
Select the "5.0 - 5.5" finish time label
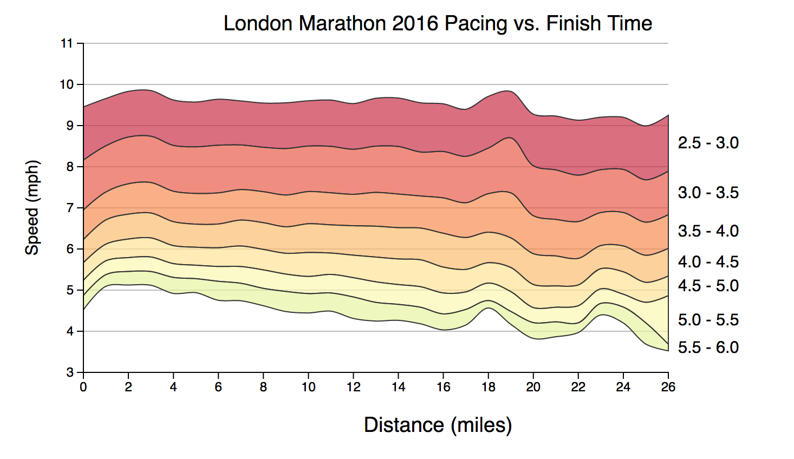pyautogui.click(x=708, y=320)
